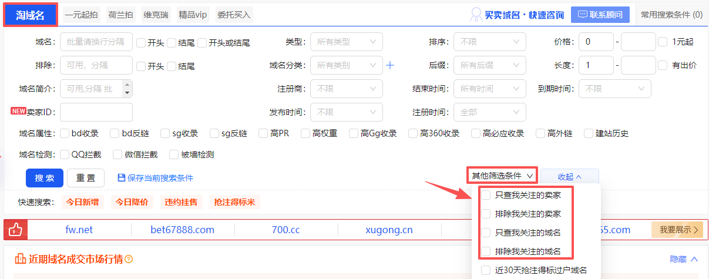Enable the 1元起 checkbox

(x=663, y=42)
